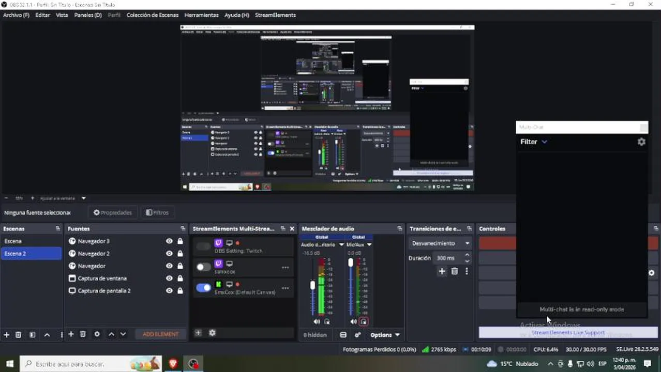Click Windows taskbar search box

(90, 364)
